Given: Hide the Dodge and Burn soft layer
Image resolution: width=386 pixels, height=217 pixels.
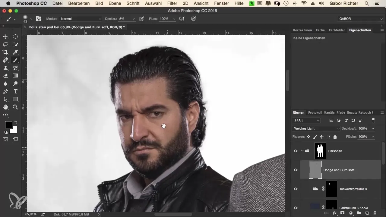Looking at the screenshot, I should point(296,170).
